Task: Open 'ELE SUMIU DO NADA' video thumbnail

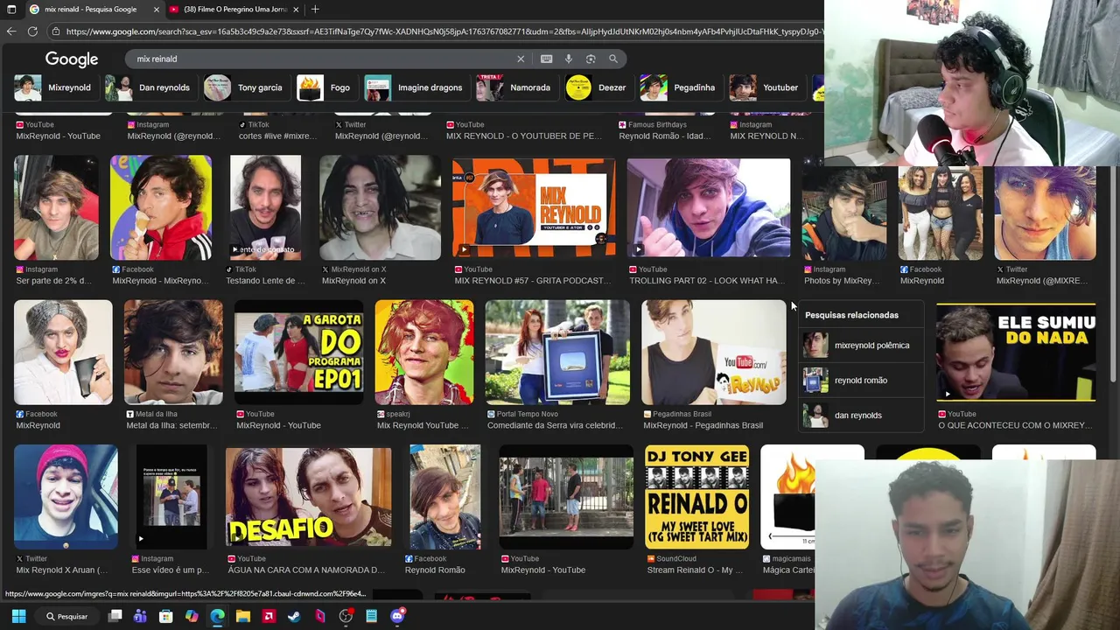Action: coord(1016,352)
